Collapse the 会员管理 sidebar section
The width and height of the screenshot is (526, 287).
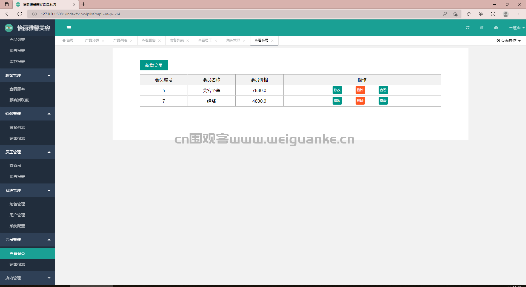click(27, 240)
